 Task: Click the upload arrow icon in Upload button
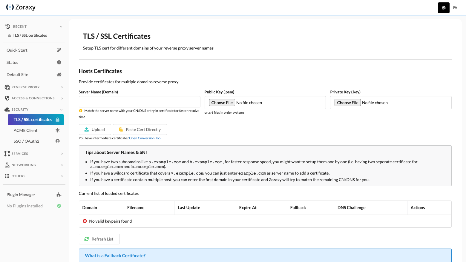pyautogui.click(x=87, y=130)
